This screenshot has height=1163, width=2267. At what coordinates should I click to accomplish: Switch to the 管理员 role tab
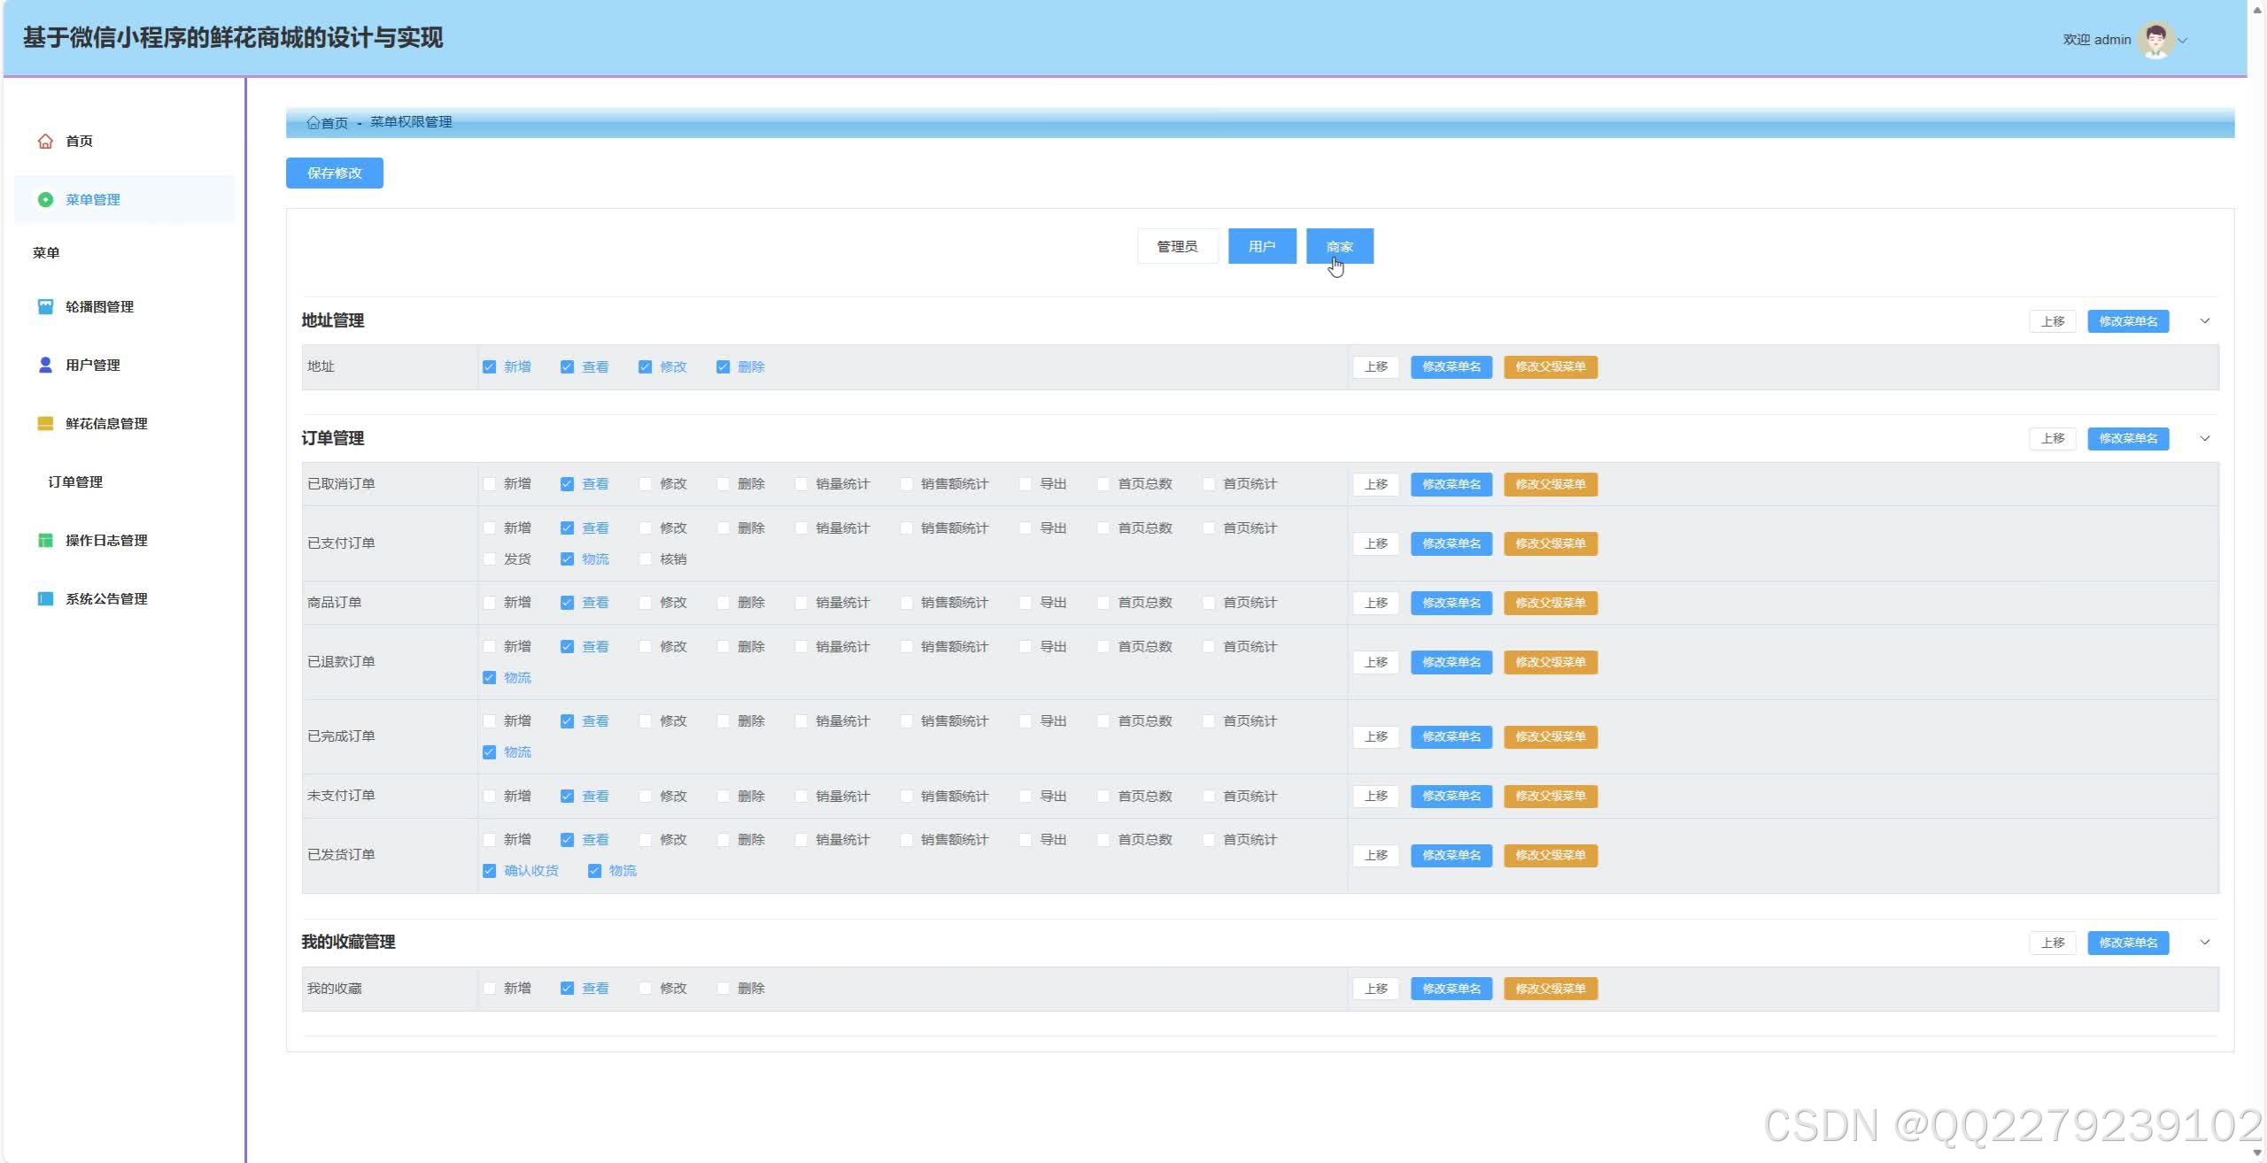click(1177, 247)
